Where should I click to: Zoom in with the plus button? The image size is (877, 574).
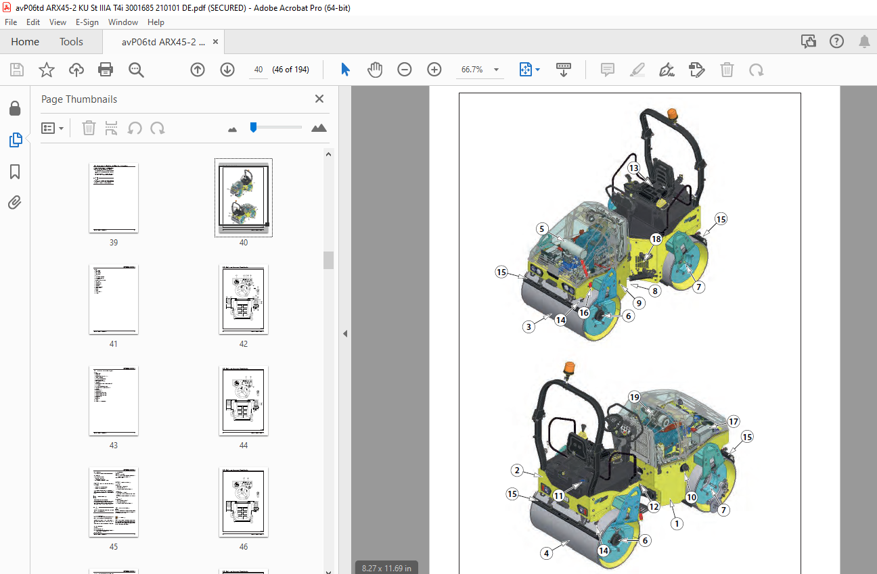(x=434, y=70)
